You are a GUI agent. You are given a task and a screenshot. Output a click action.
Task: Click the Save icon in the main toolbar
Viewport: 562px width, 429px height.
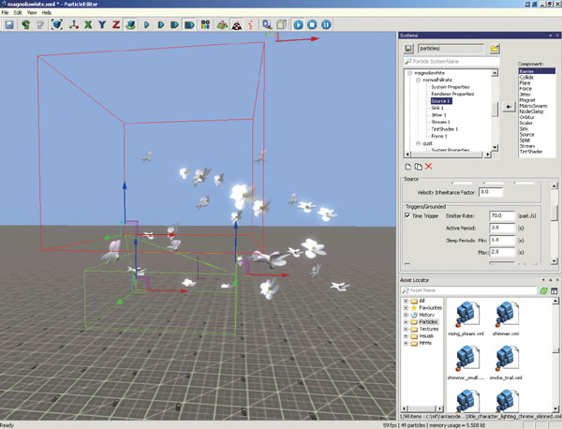[x=8, y=24]
